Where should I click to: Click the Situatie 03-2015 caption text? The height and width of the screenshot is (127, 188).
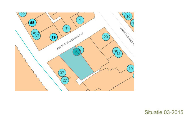164,112
